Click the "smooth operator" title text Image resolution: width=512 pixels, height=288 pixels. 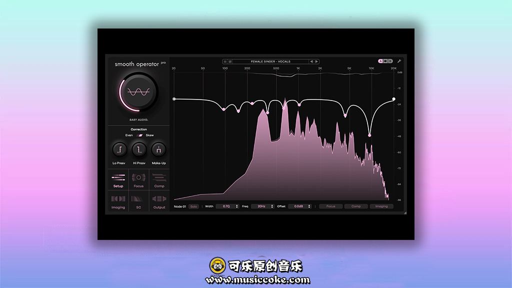click(x=137, y=64)
